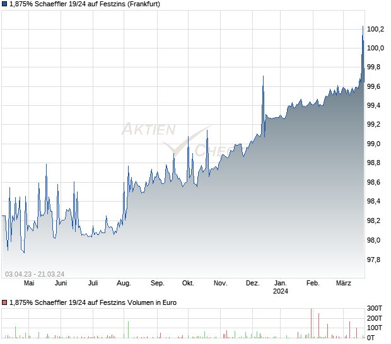
Task: Click the volume title 'Volumen in Euro'
Action: point(152,302)
